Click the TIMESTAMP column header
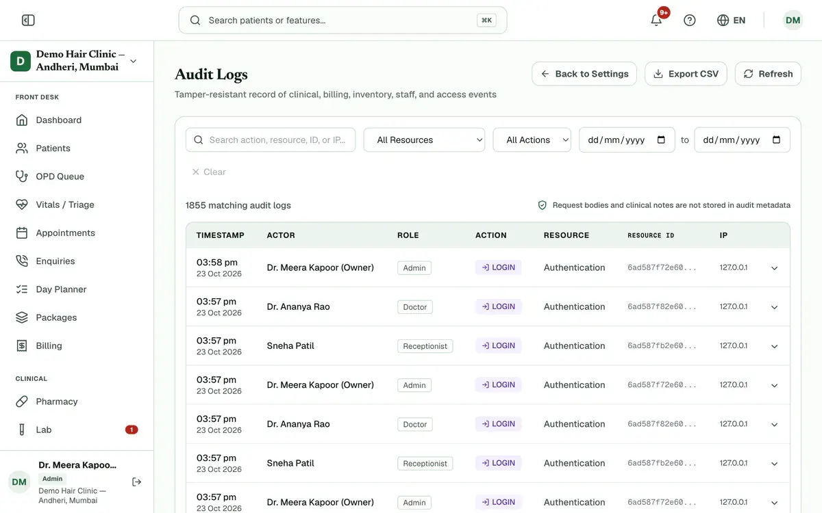Image resolution: width=822 pixels, height=513 pixels. (221, 235)
